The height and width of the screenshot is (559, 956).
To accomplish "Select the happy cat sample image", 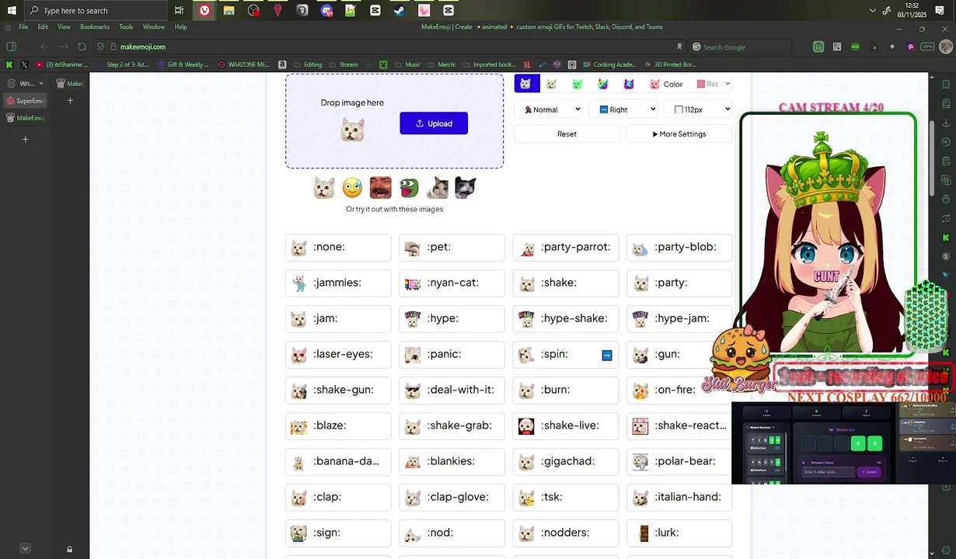I will point(324,187).
